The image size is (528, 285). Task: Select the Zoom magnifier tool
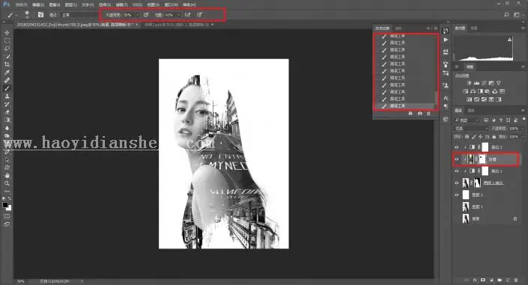coord(7,183)
